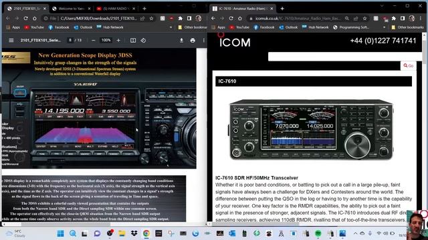428x240 pixels.
Task: Zoom in the PDF with plus button
Action: 118,40
